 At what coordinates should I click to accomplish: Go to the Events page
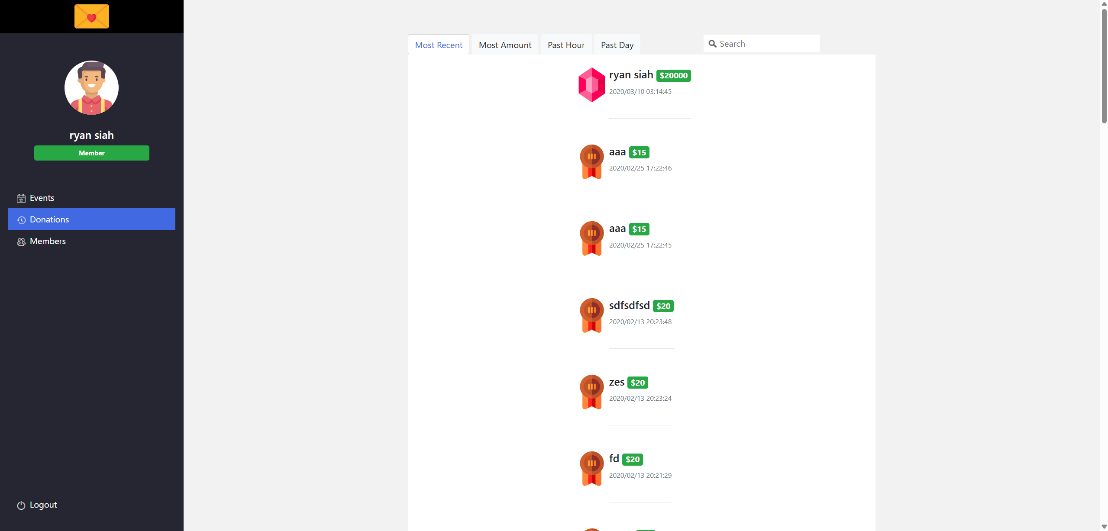coord(42,198)
